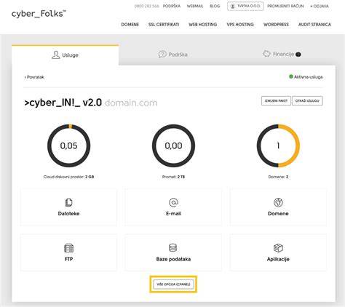Open the AUDIT STRANICA menu
345x307 pixels.
click(x=314, y=25)
